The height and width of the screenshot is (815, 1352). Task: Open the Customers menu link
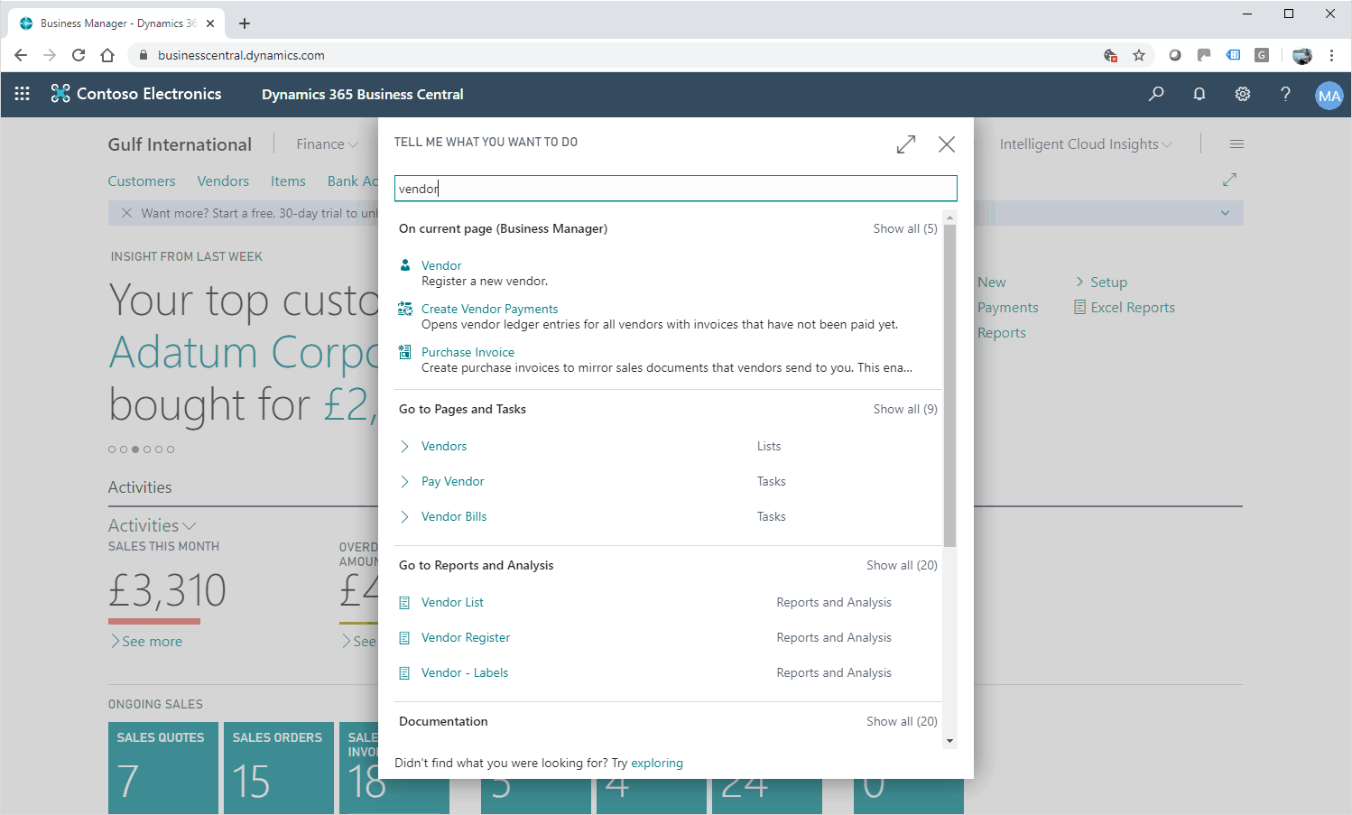coord(142,181)
